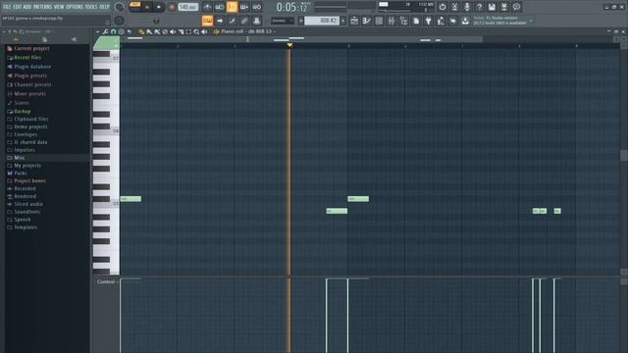The height and width of the screenshot is (353, 628).
Task: Open the TOOLS menu
Action: pos(91,7)
